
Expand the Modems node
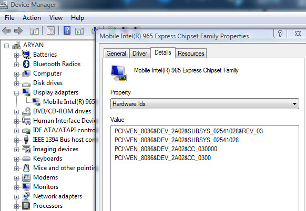pos(16,178)
